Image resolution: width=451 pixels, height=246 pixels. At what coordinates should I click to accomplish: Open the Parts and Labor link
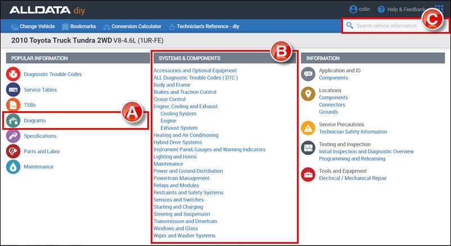(x=42, y=151)
